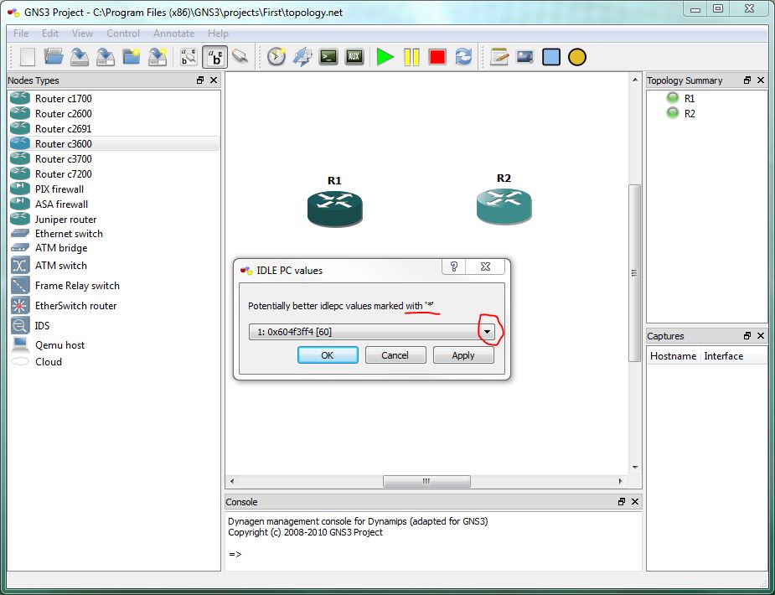Click the R2 router on canvas
775x595 pixels.
click(x=504, y=206)
